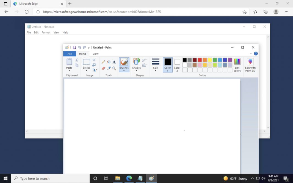The width and height of the screenshot is (293, 183).
Task: Open the Format menu in Notepad
Action: point(46,32)
